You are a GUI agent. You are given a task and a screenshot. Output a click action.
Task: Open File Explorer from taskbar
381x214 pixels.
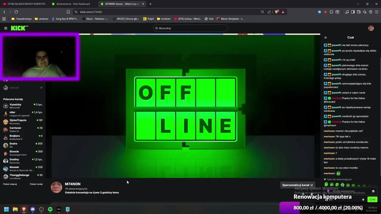click(15, 209)
